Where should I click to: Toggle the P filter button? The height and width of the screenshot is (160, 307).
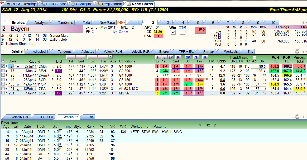coord(178,57)
